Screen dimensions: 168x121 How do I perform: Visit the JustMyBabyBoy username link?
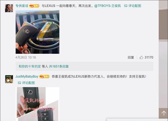(x=27, y=77)
